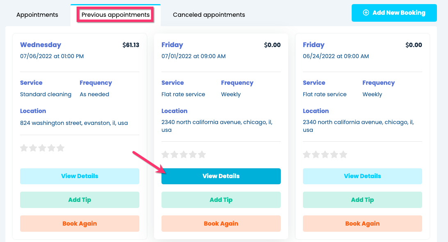Rate Wednesday appointment with first star
The image size is (448, 242).
point(24,148)
